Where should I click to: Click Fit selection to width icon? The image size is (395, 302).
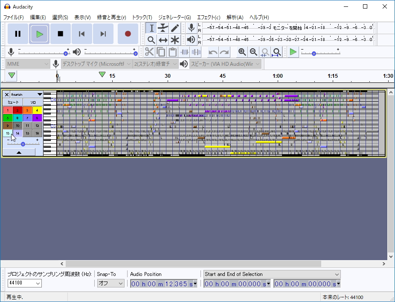pos(265,52)
